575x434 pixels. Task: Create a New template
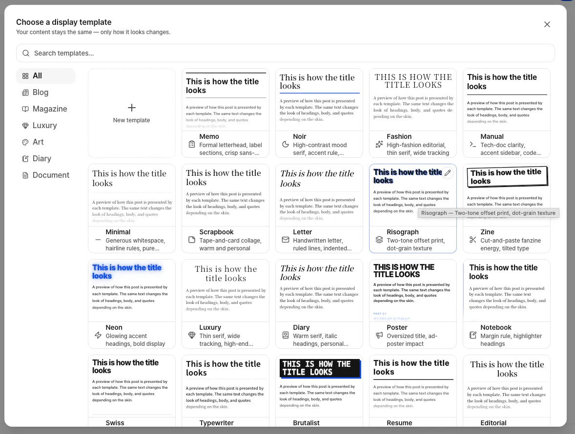(x=132, y=113)
